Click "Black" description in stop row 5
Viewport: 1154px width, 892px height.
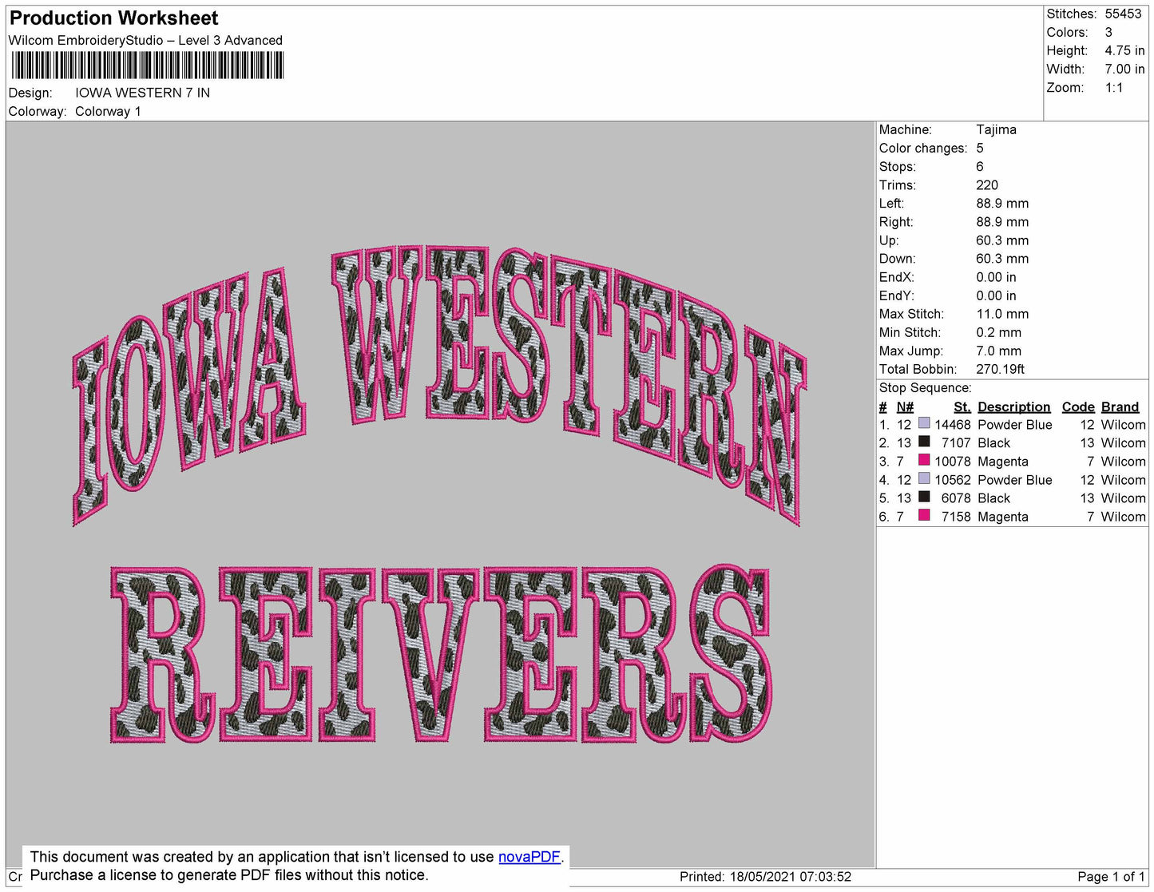point(994,498)
